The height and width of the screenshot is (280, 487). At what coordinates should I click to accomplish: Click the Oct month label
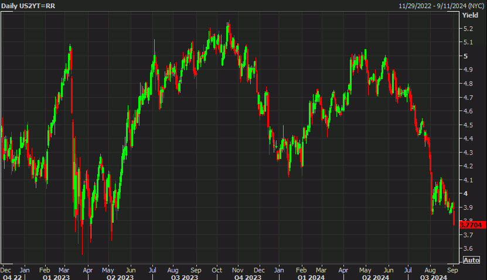pyautogui.click(x=217, y=270)
